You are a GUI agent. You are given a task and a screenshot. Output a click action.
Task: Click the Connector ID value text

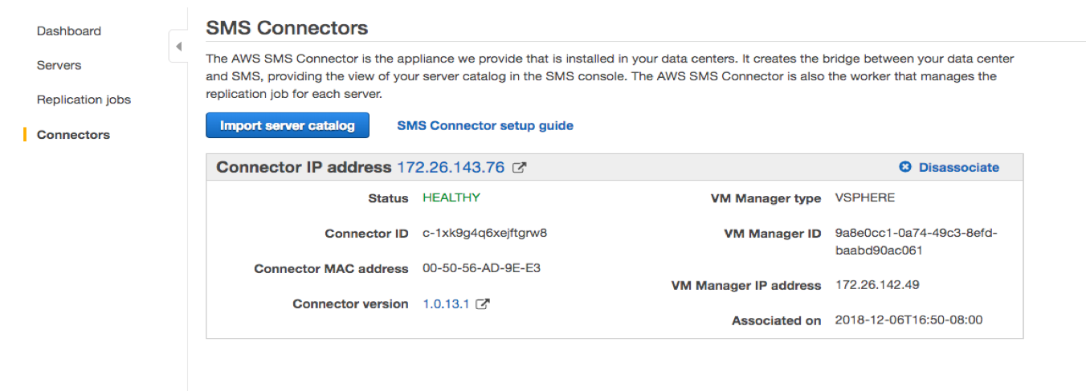[485, 234]
